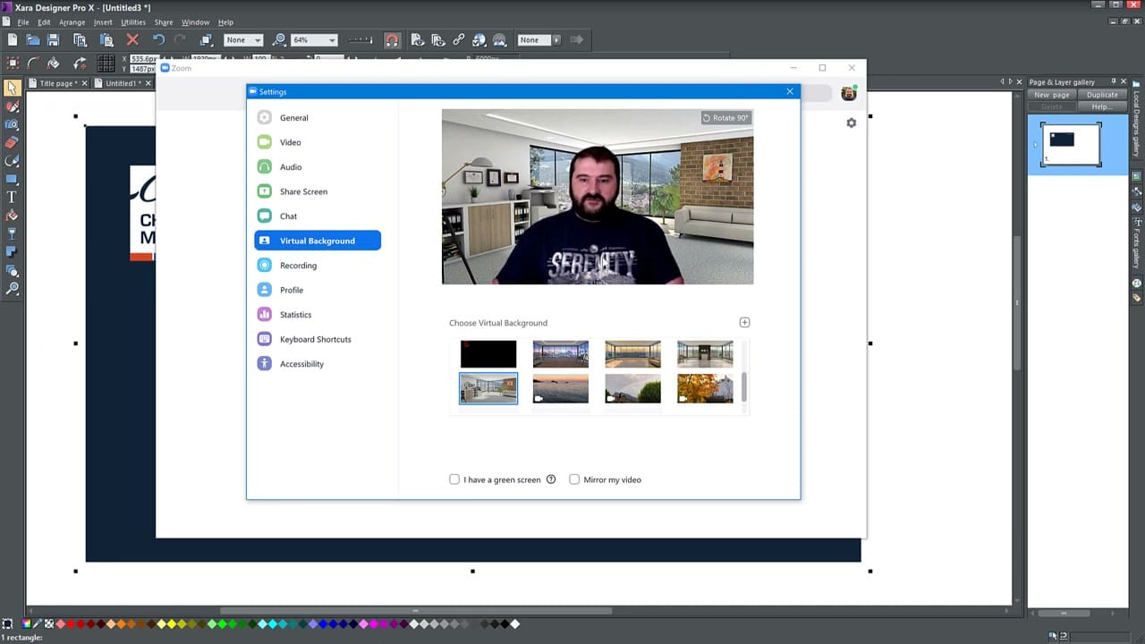Toggle the magnetic snap icon in top toolbar

click(x=394, y=39)
